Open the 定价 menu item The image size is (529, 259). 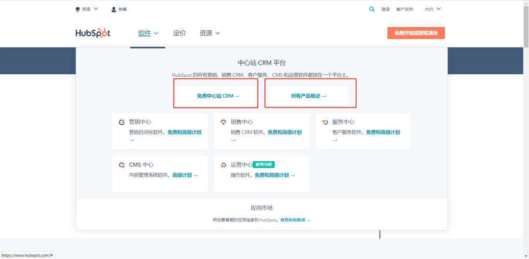coord(179,33)
